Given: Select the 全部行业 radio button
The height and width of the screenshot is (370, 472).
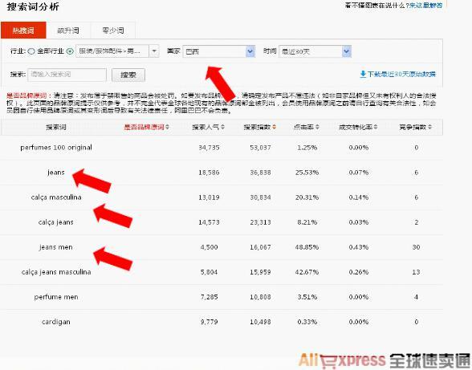Looking at the screenshot, I should pyautogui.click(x=31, y=51).
